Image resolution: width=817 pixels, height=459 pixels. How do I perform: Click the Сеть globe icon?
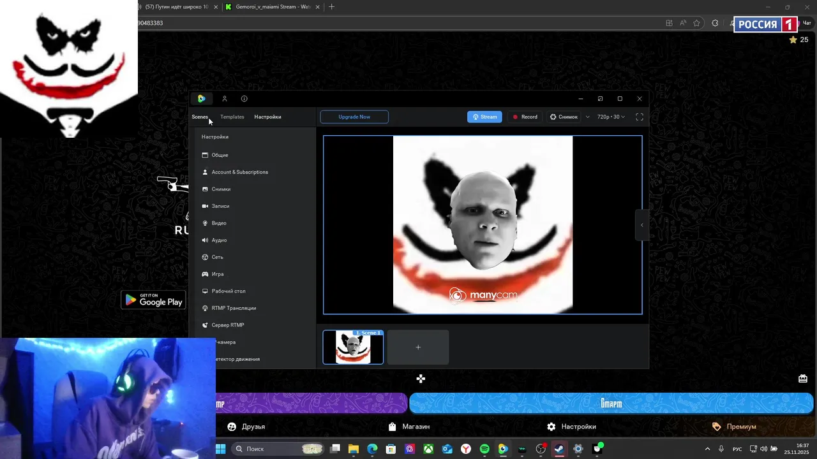pos(205,257)
